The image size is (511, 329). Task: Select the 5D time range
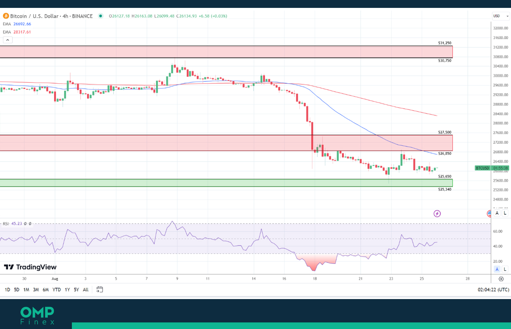[x=16, y=290]
